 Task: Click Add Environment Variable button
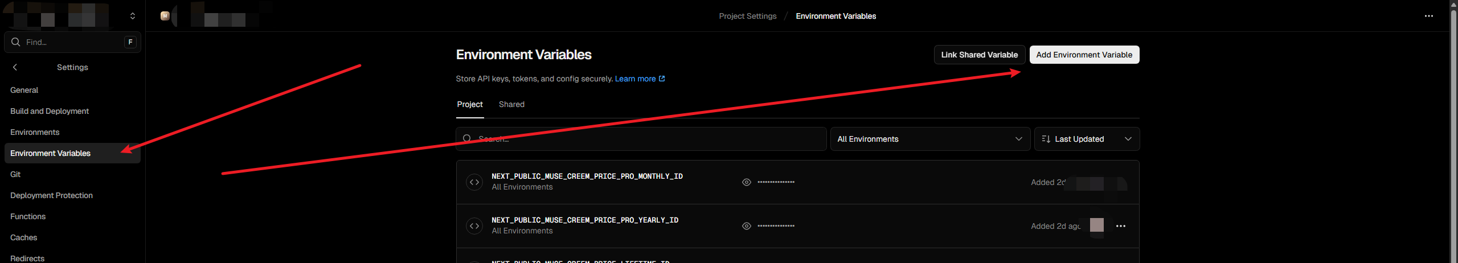(1084, 55)
